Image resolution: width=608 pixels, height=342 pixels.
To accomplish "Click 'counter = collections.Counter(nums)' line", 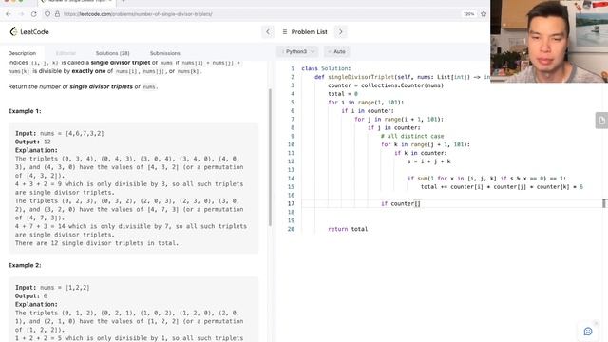I will click(386, 85).
